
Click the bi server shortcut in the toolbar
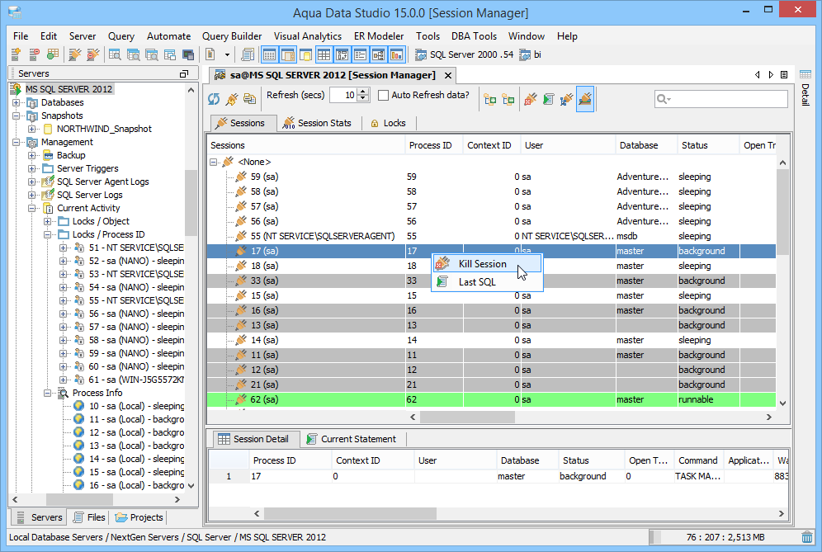click(530, 54)
